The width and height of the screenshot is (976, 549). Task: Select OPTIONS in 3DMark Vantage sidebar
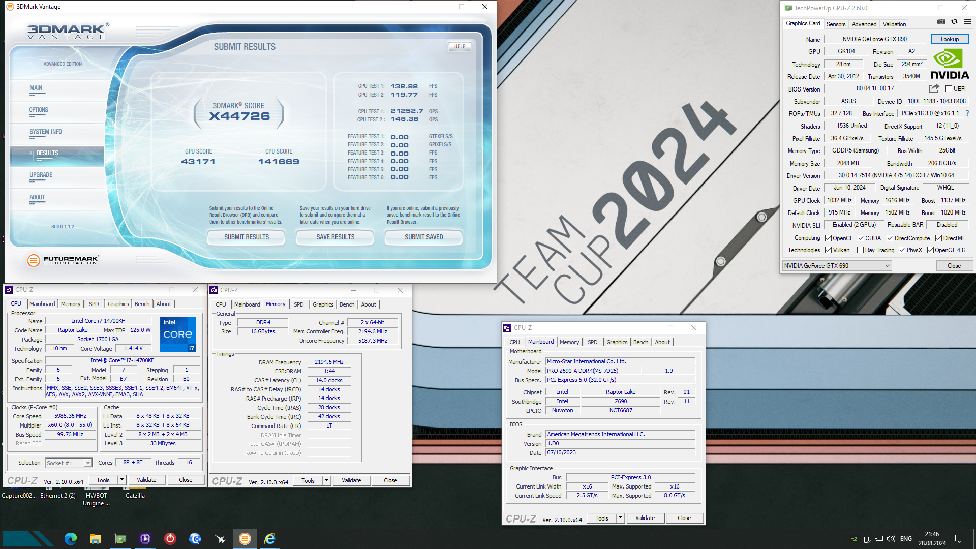click(x=39, y=110)
